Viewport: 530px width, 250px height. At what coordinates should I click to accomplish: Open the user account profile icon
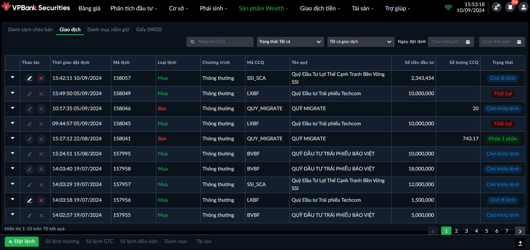[523, 7]
